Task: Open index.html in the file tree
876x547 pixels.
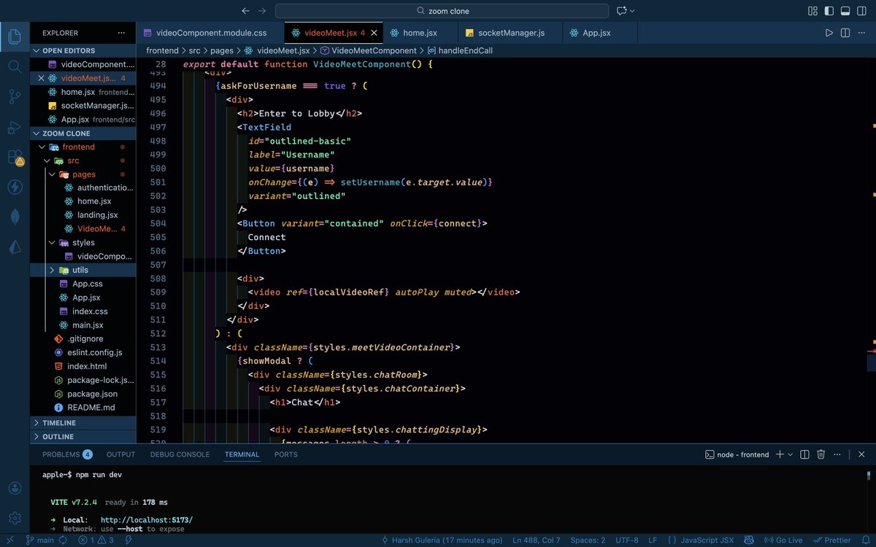Action: (x=82, y=366)
